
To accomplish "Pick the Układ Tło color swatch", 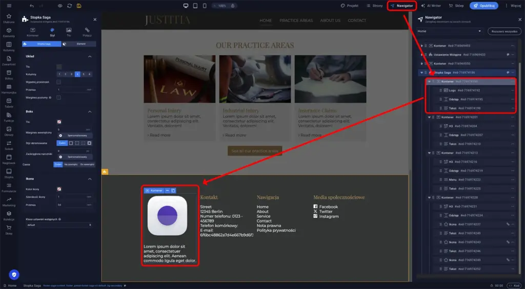I will pos(59,67).
